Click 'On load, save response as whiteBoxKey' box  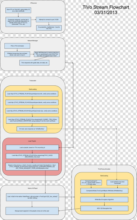32,129
